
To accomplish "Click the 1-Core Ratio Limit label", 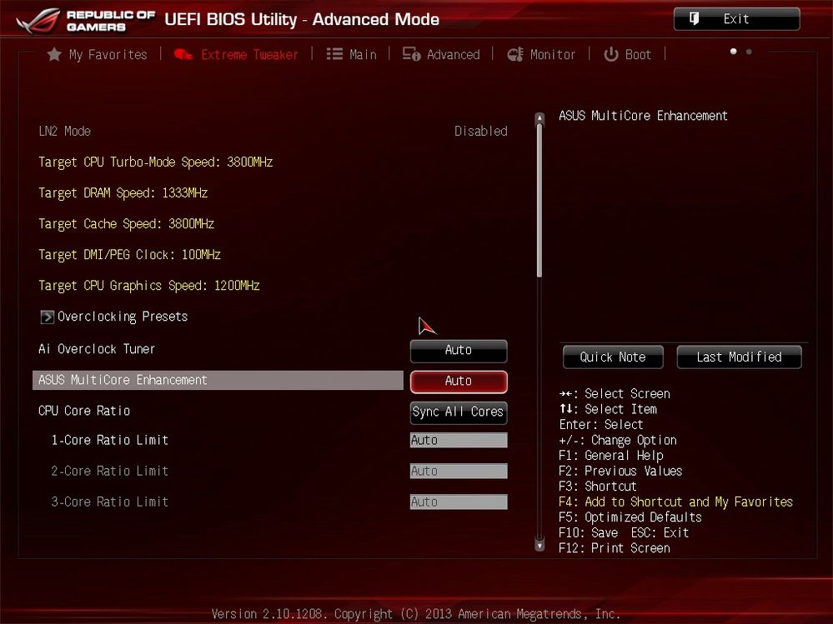I will click(x=110, y=440).
